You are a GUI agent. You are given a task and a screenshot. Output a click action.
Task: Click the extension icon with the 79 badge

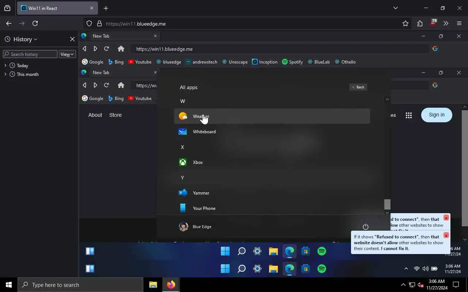tap(433, 23)
